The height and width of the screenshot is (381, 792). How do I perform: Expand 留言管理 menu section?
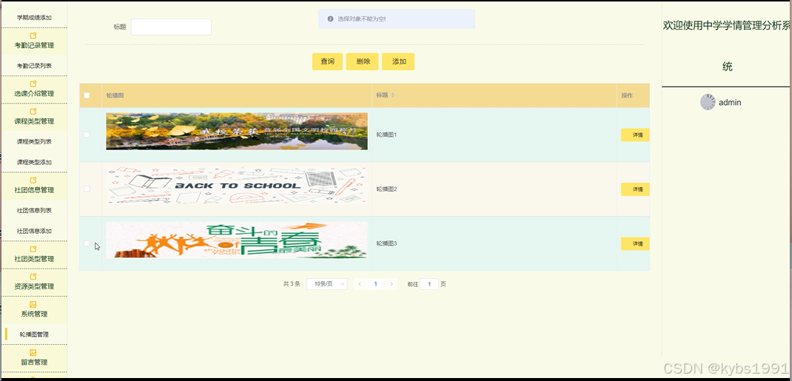tap(34, 357)
